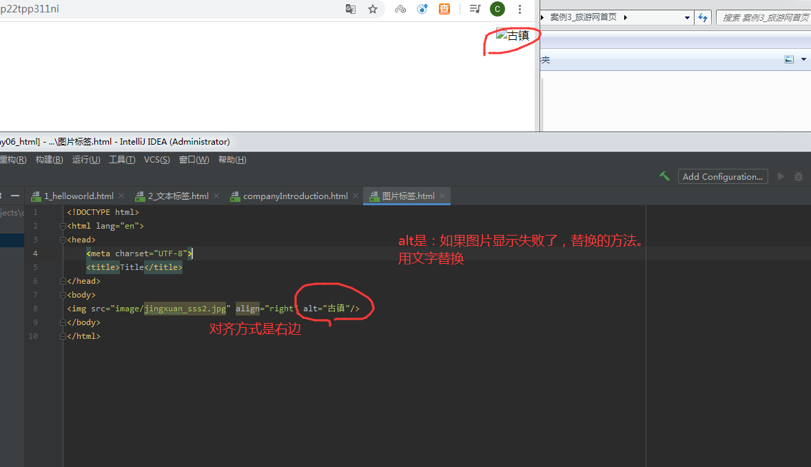Click the 案例3_旅游网首页 breadcrumb folder
This screenshot has height=467, width=811.
click(583, 17)
